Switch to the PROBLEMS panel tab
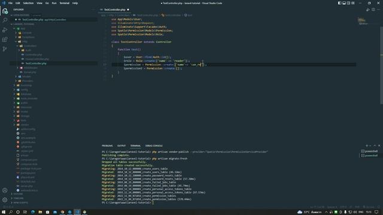This screenshot has height=215, width=383. pyautogui.click(x=107, y=146)
